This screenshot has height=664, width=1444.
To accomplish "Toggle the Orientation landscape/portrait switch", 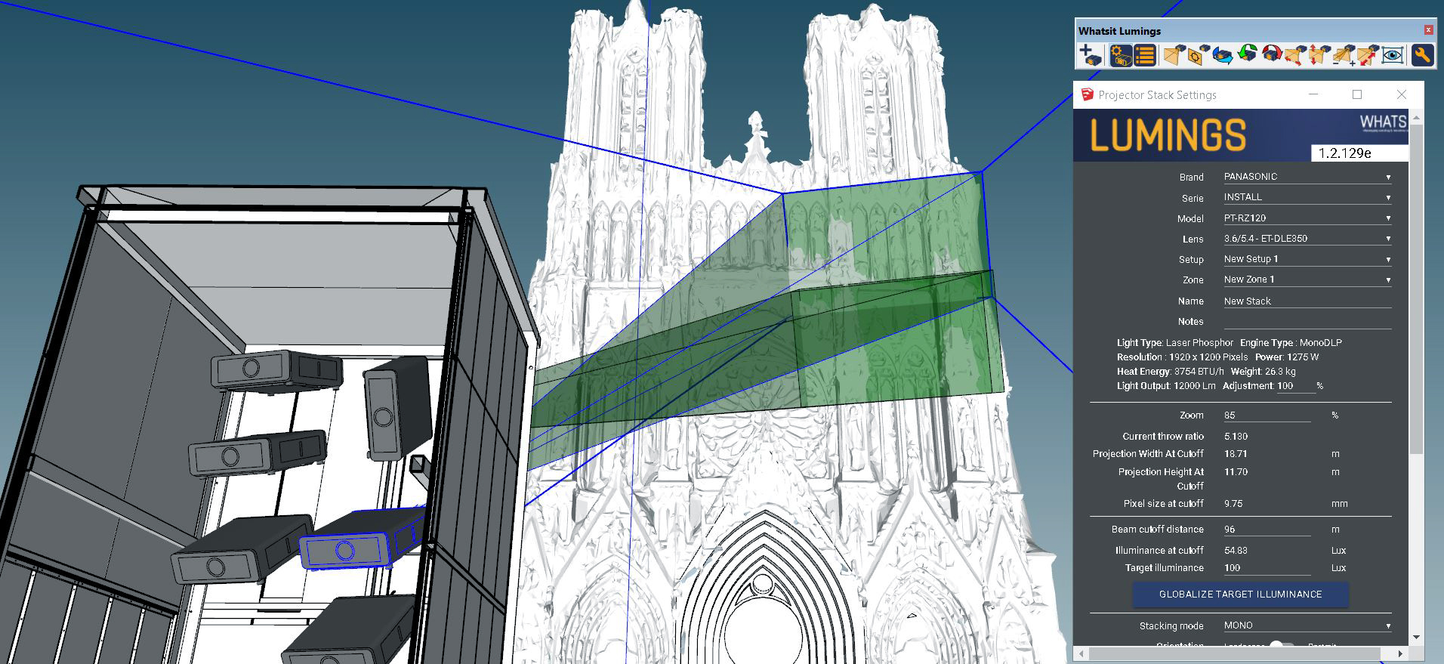I will 1282,645.
